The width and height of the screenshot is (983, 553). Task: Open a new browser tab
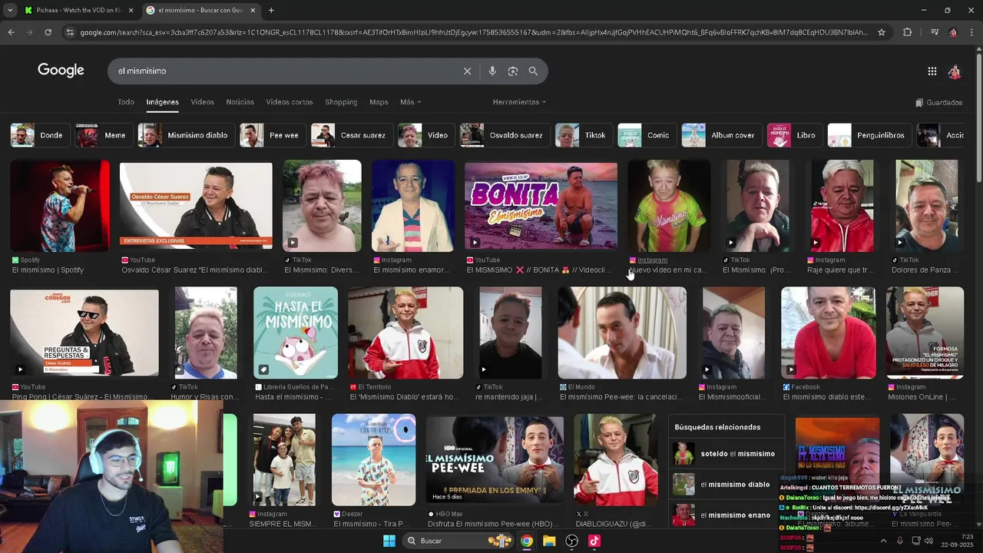click(x=271, y=10)
